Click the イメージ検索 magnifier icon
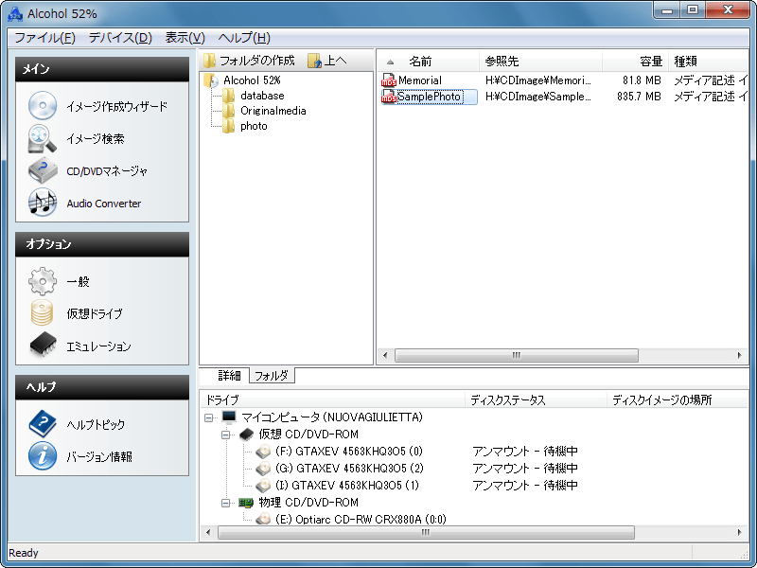The width and height of the screenshot is (757, 568). click(x=43, y=138)
